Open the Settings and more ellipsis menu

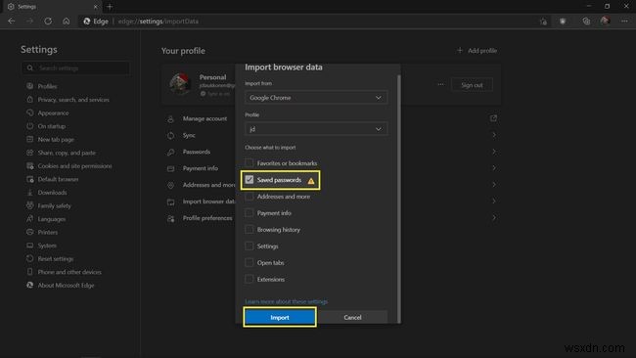click(624, 22)
